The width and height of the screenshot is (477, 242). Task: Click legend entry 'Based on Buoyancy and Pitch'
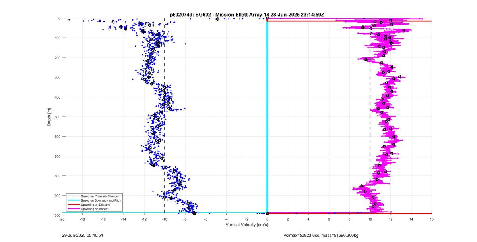[101, 200]
